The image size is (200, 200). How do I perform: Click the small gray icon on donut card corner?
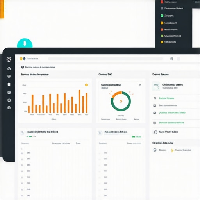140,85
